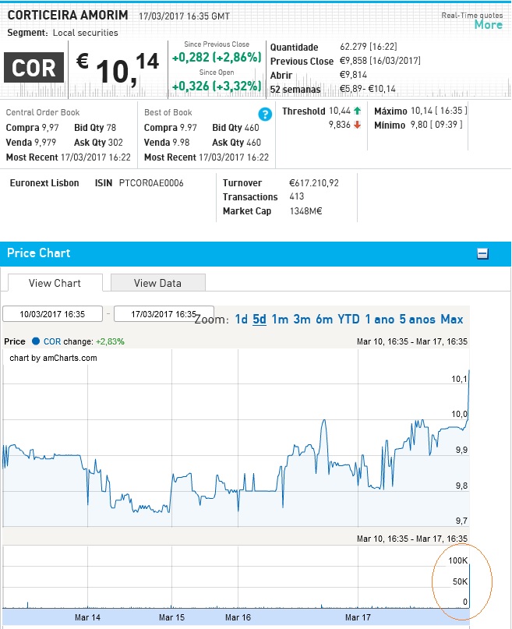Click the Quantidade value 62.279
Screen dimensions: 512x629
pyautogui.click(x=353, y=47)
